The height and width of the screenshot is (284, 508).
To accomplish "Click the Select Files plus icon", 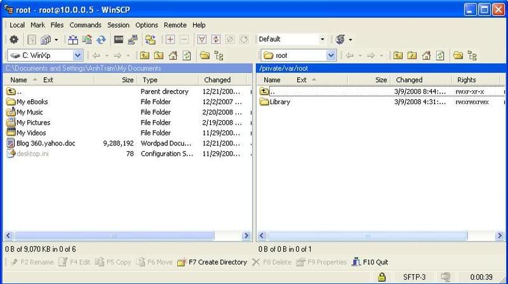I will 170,39.
